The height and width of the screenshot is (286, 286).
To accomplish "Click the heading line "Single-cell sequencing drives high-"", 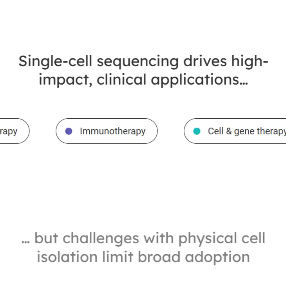I will [143, 62].
